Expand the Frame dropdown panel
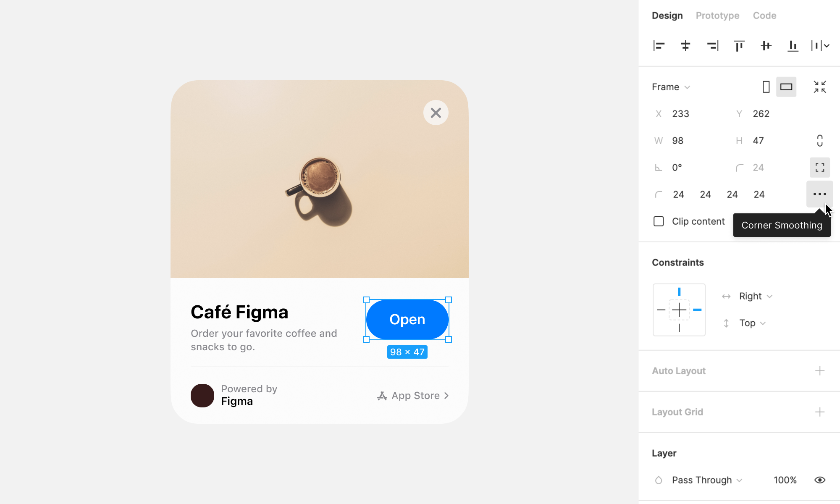Viewport: 840px width, 504px height. (689, 87)
